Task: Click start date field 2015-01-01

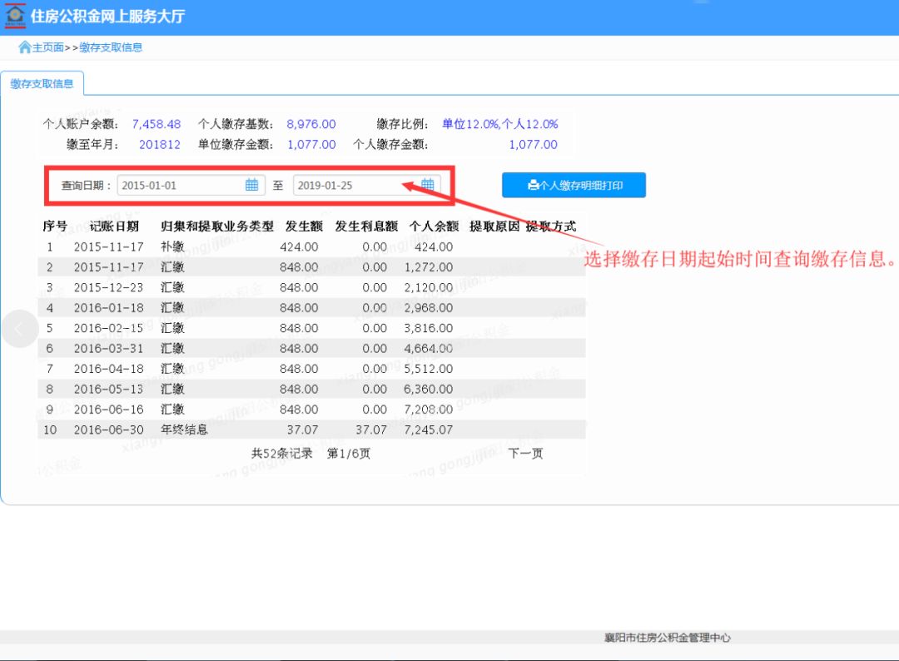Action: pyautogui.click(x=191, y=185)
